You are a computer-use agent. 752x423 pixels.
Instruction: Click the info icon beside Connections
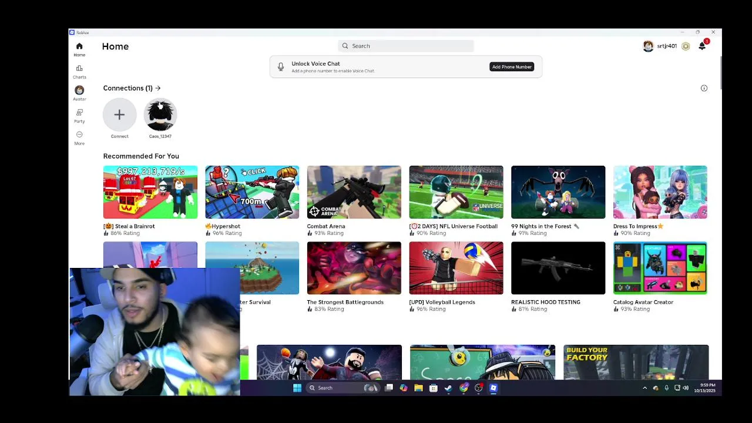point(704,88)
